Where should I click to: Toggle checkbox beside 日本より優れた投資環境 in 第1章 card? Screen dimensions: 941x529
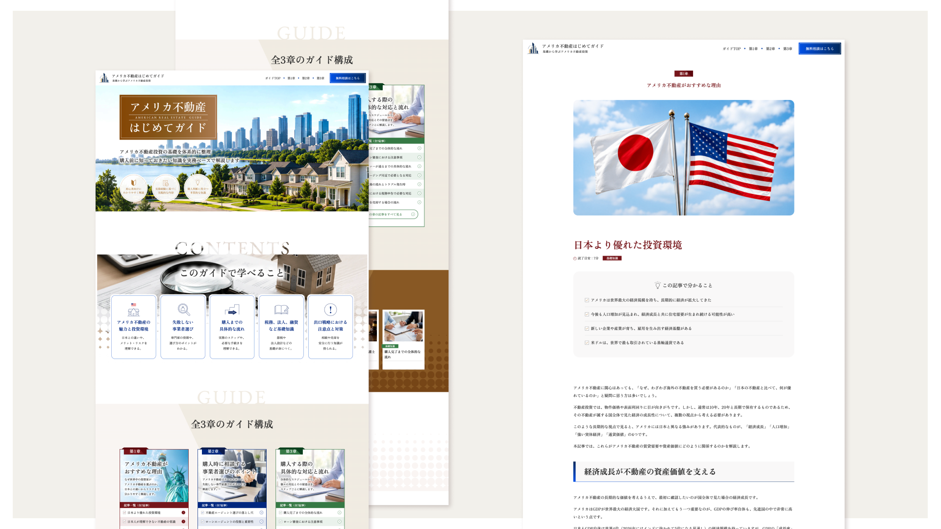click(124, 513)
